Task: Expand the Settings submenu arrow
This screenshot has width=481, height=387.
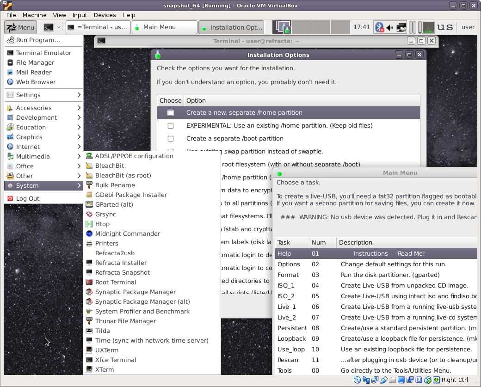Action: point(79,95)
